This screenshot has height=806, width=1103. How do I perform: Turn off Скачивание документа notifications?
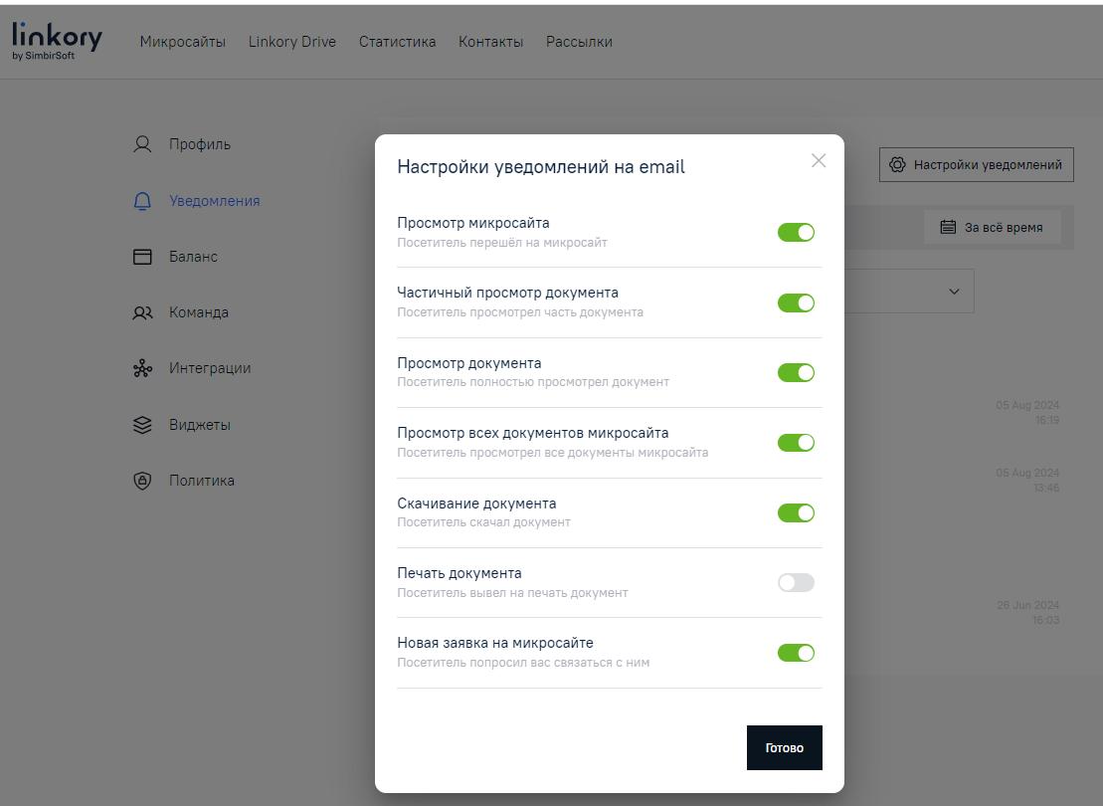(x=796, y=513)
